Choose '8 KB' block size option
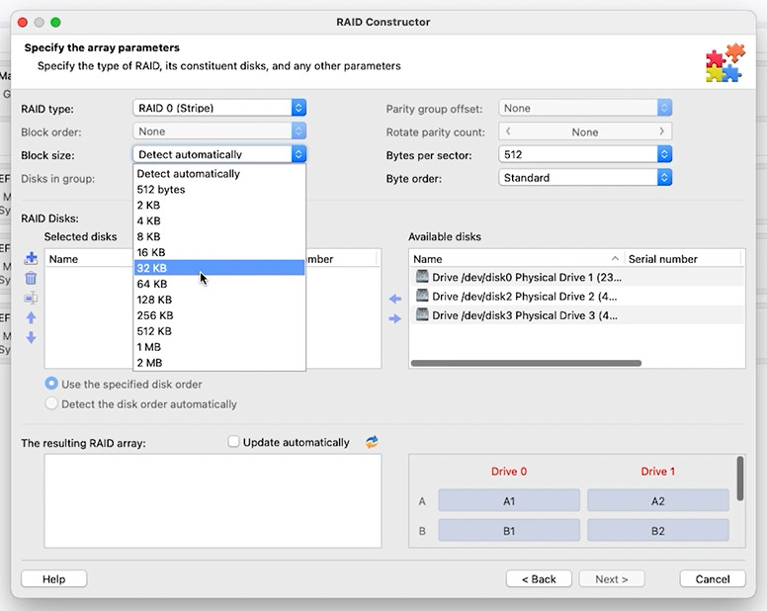 219,236
